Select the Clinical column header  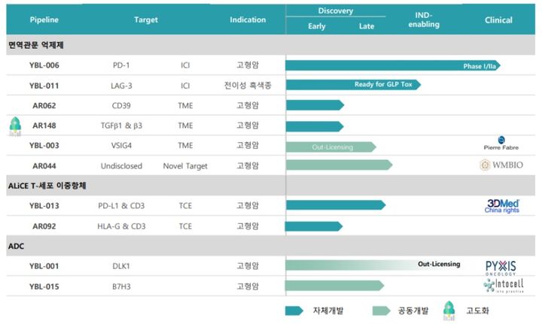click(498, 20)
